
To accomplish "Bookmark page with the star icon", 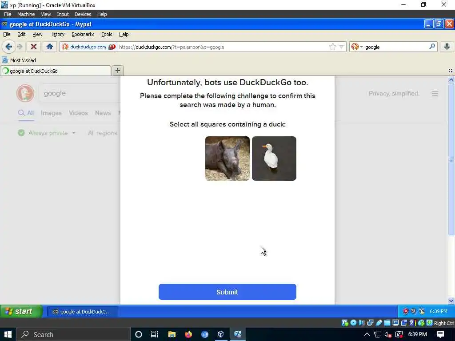I will pos(332,47).
